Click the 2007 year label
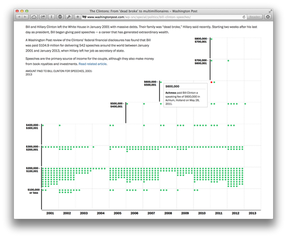Screen dimensions: 287x238 151,213
